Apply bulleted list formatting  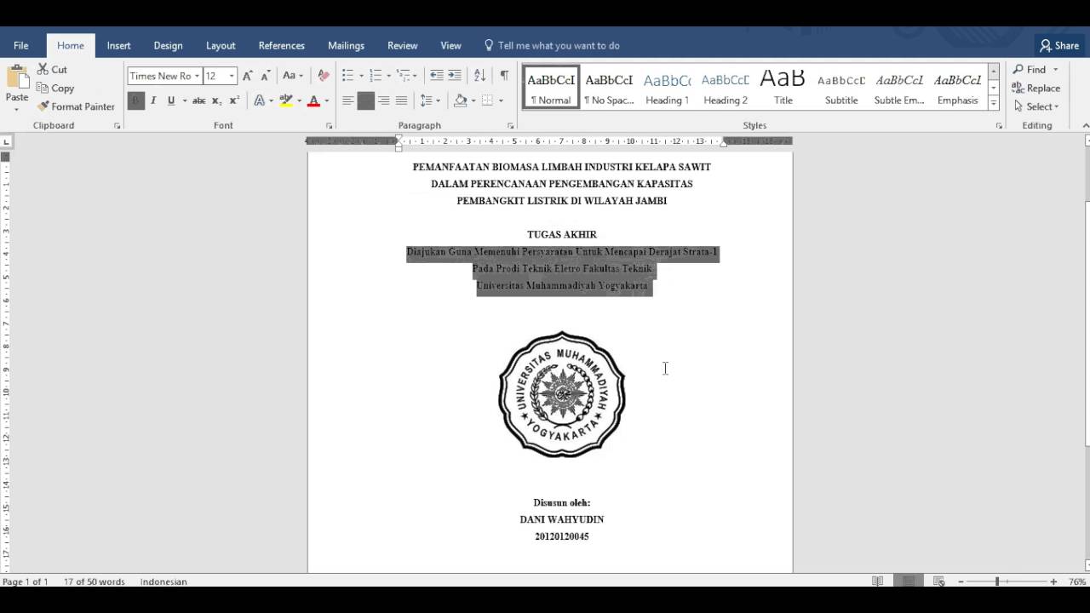(347, 76)
